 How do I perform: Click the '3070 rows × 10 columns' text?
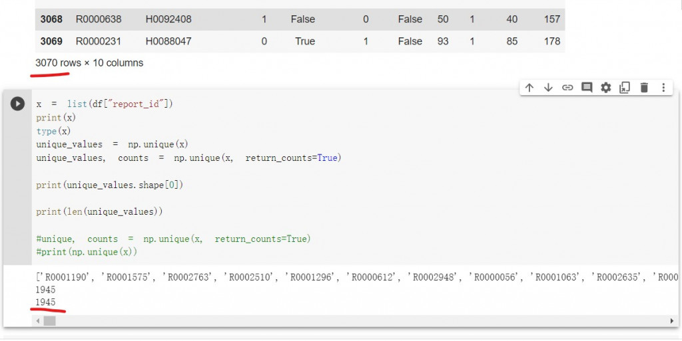click(x=89, y=63)
